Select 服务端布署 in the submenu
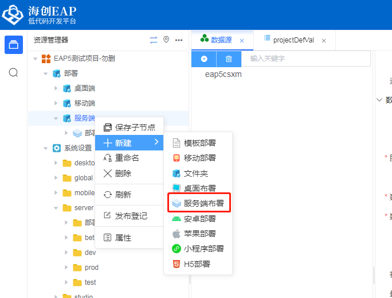This screenshot has width=392, height=298. click(203, 203)
